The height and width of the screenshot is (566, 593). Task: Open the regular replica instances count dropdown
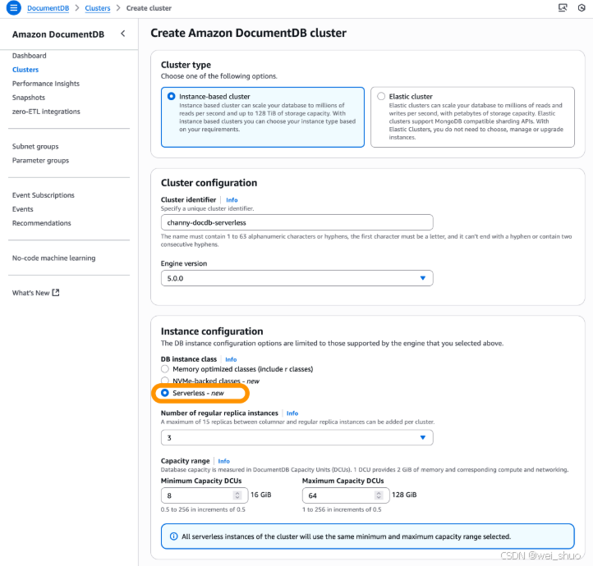coord(296,437)
